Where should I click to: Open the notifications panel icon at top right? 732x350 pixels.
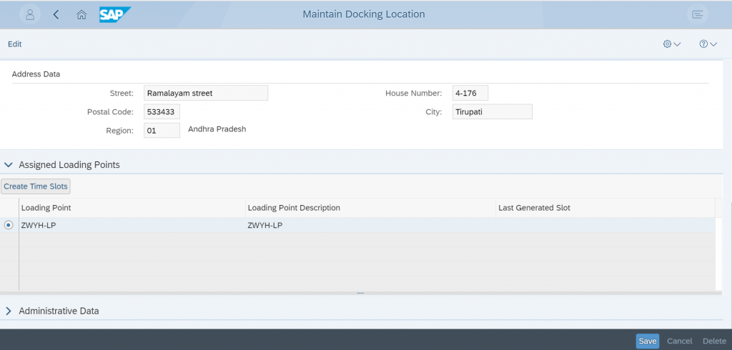698,14
